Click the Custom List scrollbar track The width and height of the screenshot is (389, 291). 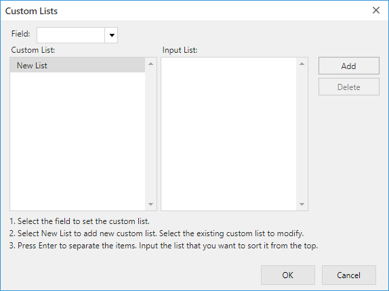pyautogui.click(x=150, y=134)
